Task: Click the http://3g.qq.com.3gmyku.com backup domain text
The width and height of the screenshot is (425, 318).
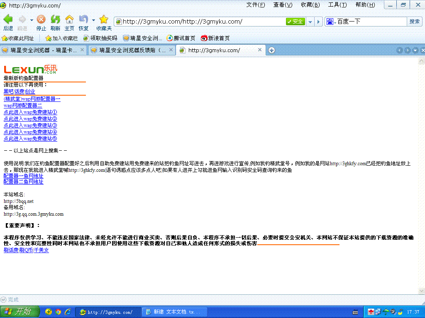Action: tap(34, 214)
